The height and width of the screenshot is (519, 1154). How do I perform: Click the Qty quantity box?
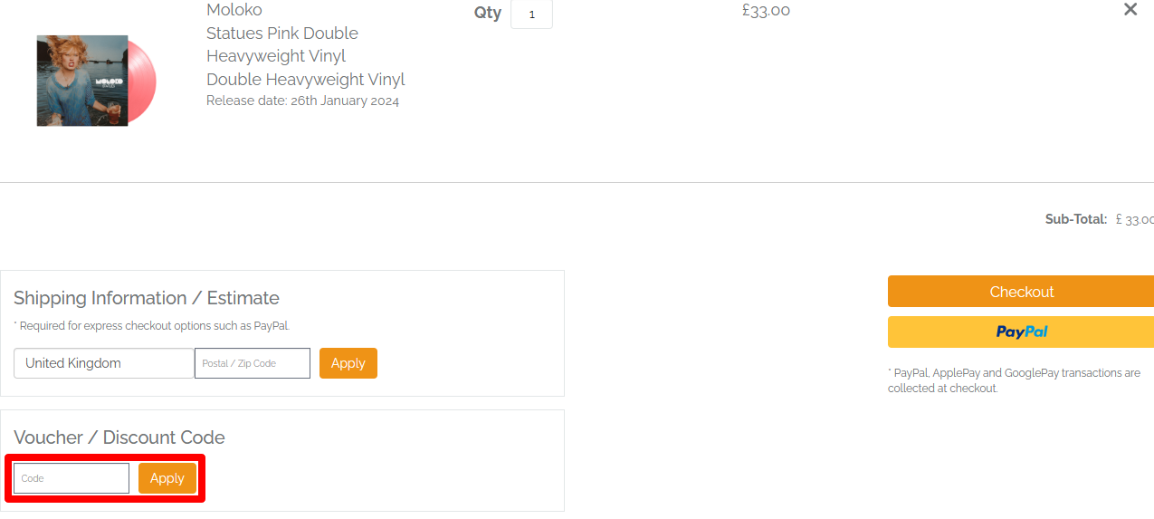(x=531, y=14)
